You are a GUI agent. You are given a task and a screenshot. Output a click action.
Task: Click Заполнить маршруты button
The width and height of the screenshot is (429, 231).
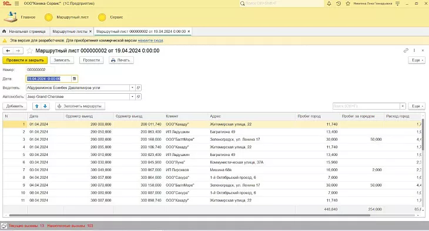tap(80, 106)
